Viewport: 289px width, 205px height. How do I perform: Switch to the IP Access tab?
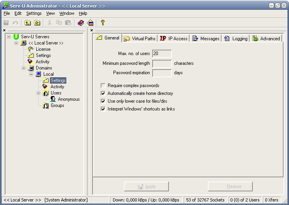174,39
